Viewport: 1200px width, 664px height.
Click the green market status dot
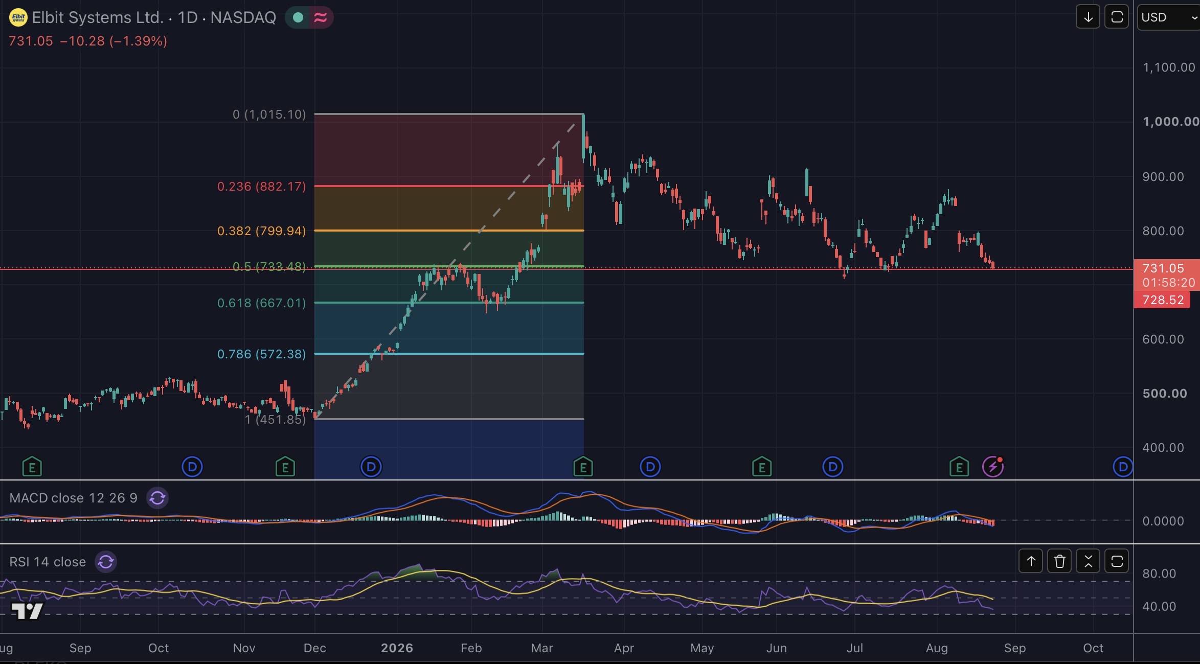[x=298, y=18]
